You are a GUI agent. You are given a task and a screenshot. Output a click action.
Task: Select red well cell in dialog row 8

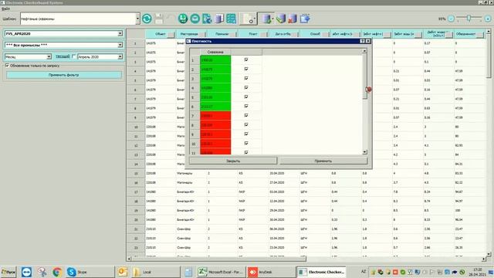[215, 125]
